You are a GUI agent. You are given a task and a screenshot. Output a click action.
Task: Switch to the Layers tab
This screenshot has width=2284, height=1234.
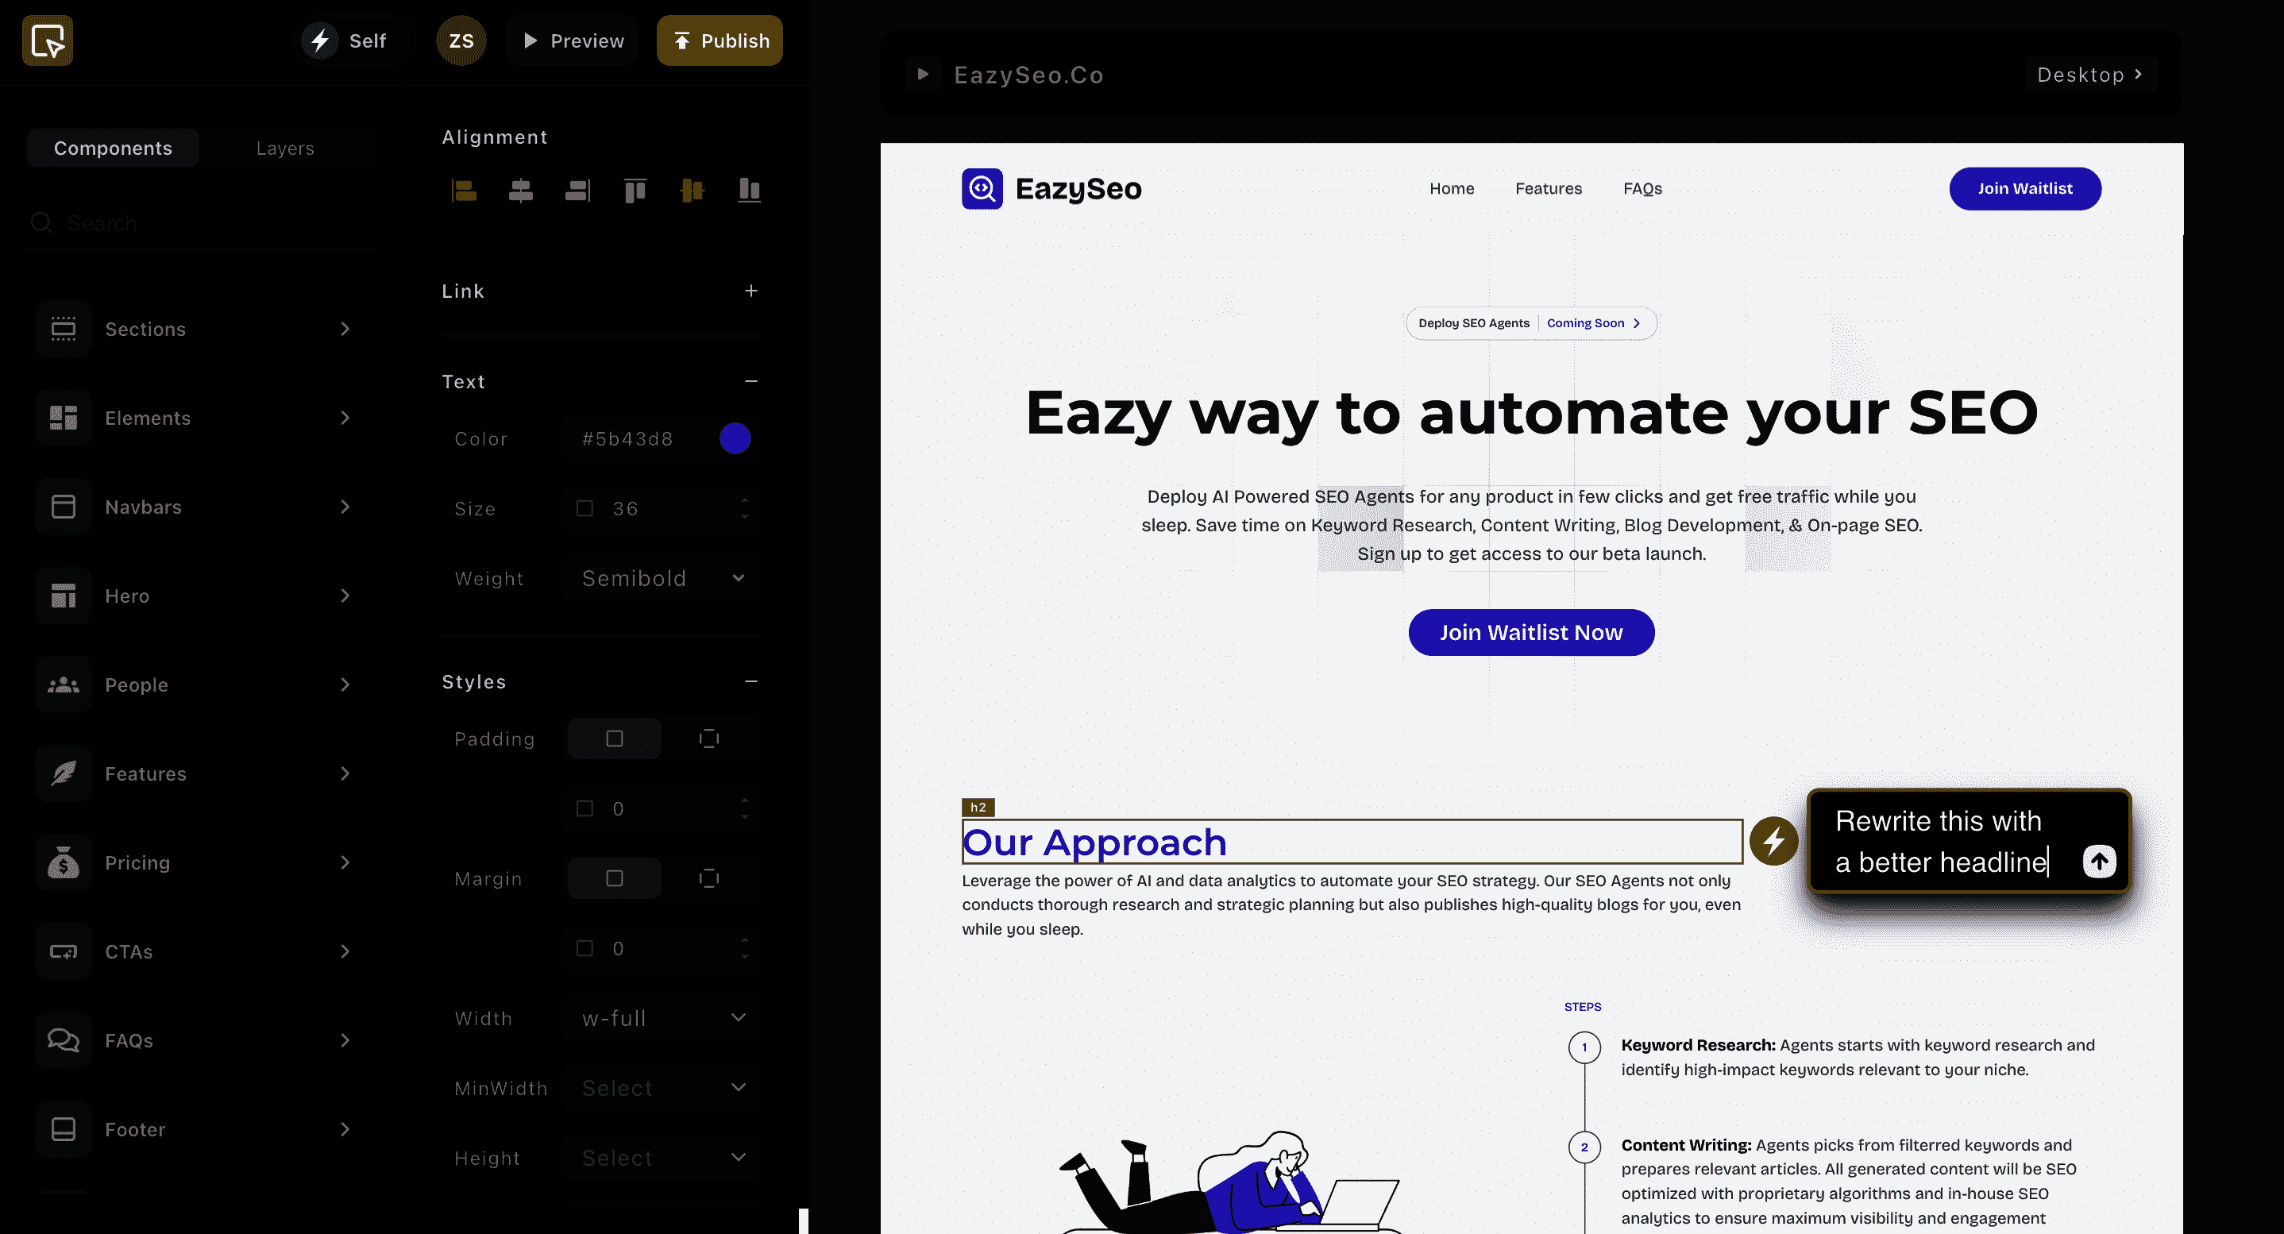pyautogui.click(x=284, y=148)
